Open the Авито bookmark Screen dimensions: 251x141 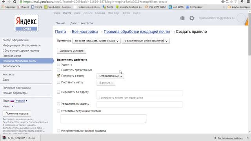pos(108,7)
